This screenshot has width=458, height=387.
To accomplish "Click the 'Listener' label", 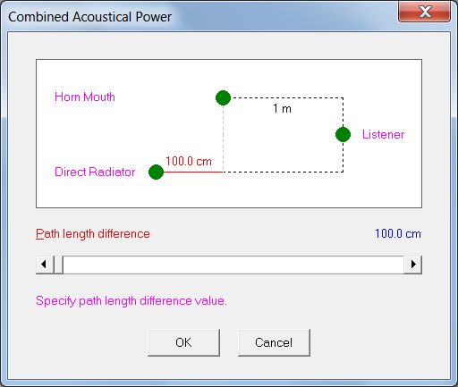I will coord(383,134).
